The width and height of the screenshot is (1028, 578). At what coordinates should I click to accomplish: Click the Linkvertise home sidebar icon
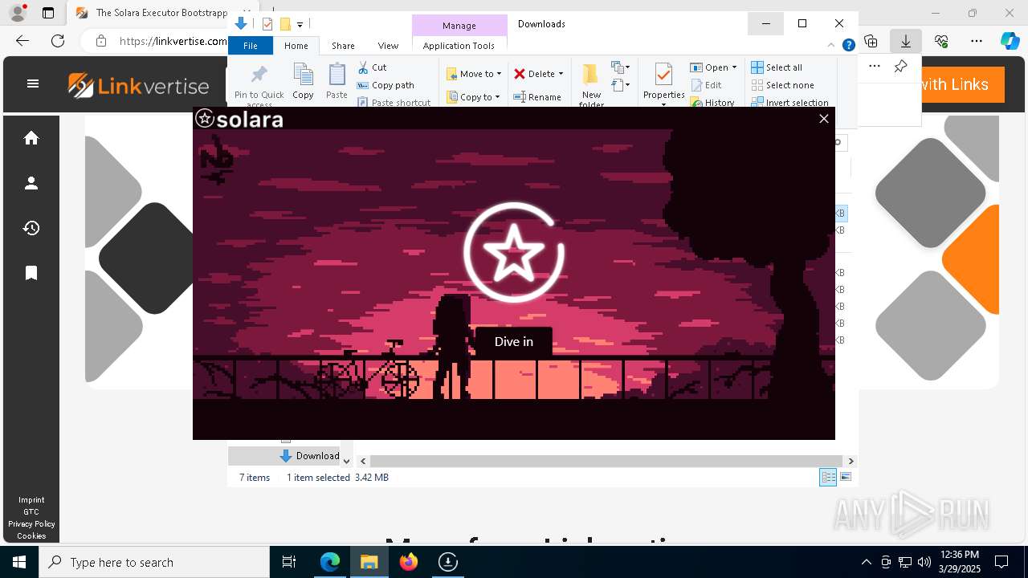click(31, 138)
